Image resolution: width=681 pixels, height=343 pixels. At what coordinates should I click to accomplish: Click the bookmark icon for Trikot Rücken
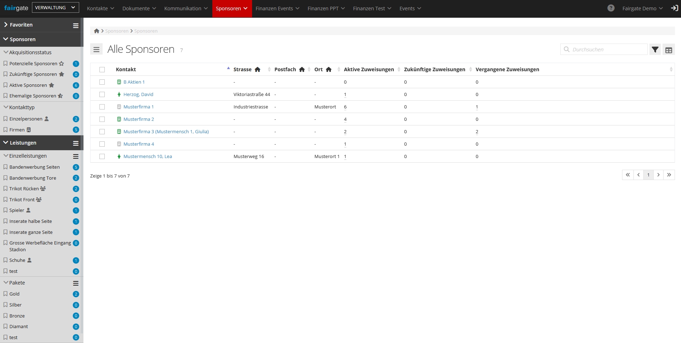click(x=5, y=189)
